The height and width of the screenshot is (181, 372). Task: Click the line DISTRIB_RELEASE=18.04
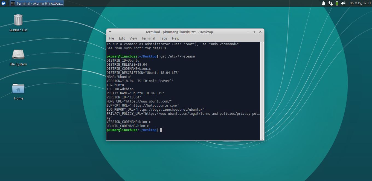coord(127,65)
